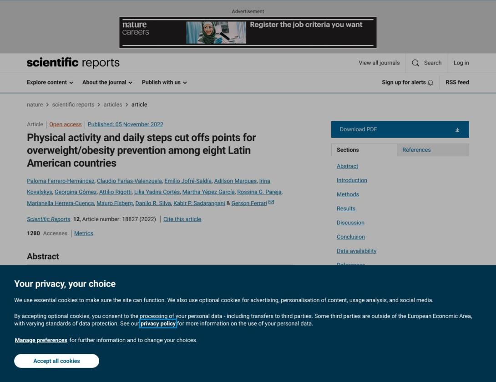496x382 pixels.
Task: Click the Cite this article link
Action: [x=182, y=219]
